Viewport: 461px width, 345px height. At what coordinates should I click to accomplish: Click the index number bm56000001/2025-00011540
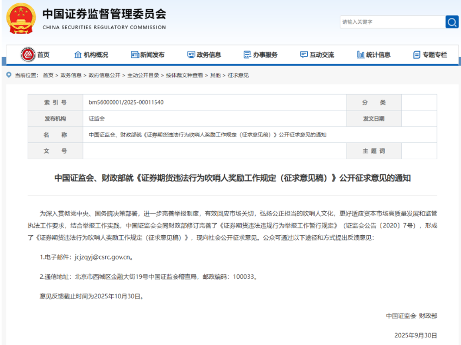[x=126, y=102]
